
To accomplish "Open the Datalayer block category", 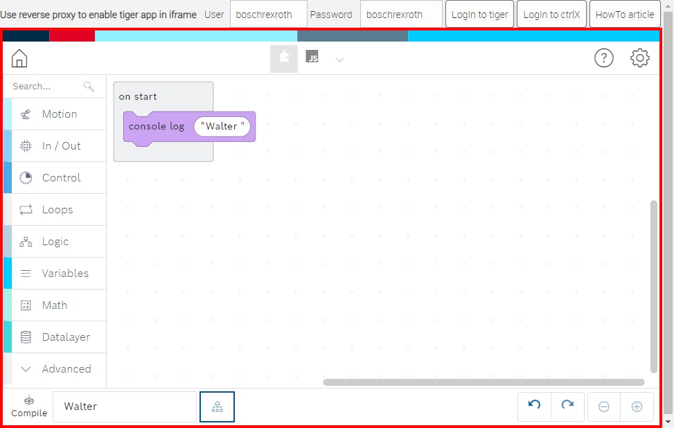I will (x=55, y=337).
